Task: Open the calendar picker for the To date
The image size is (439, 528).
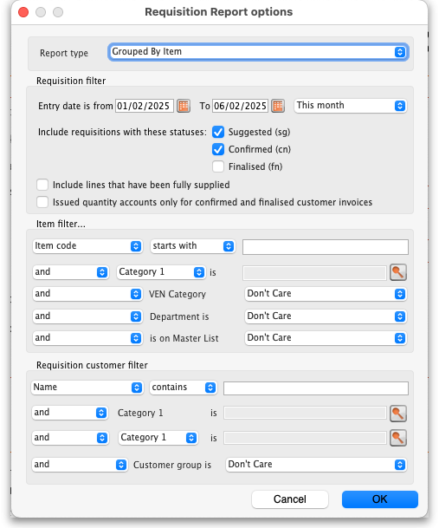Action: pos(278,106)
